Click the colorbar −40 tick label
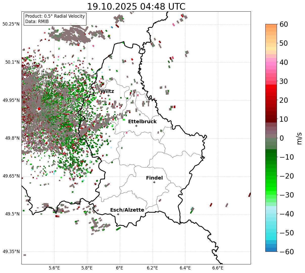This screenshot has height=273, width=305. (286, 214)
